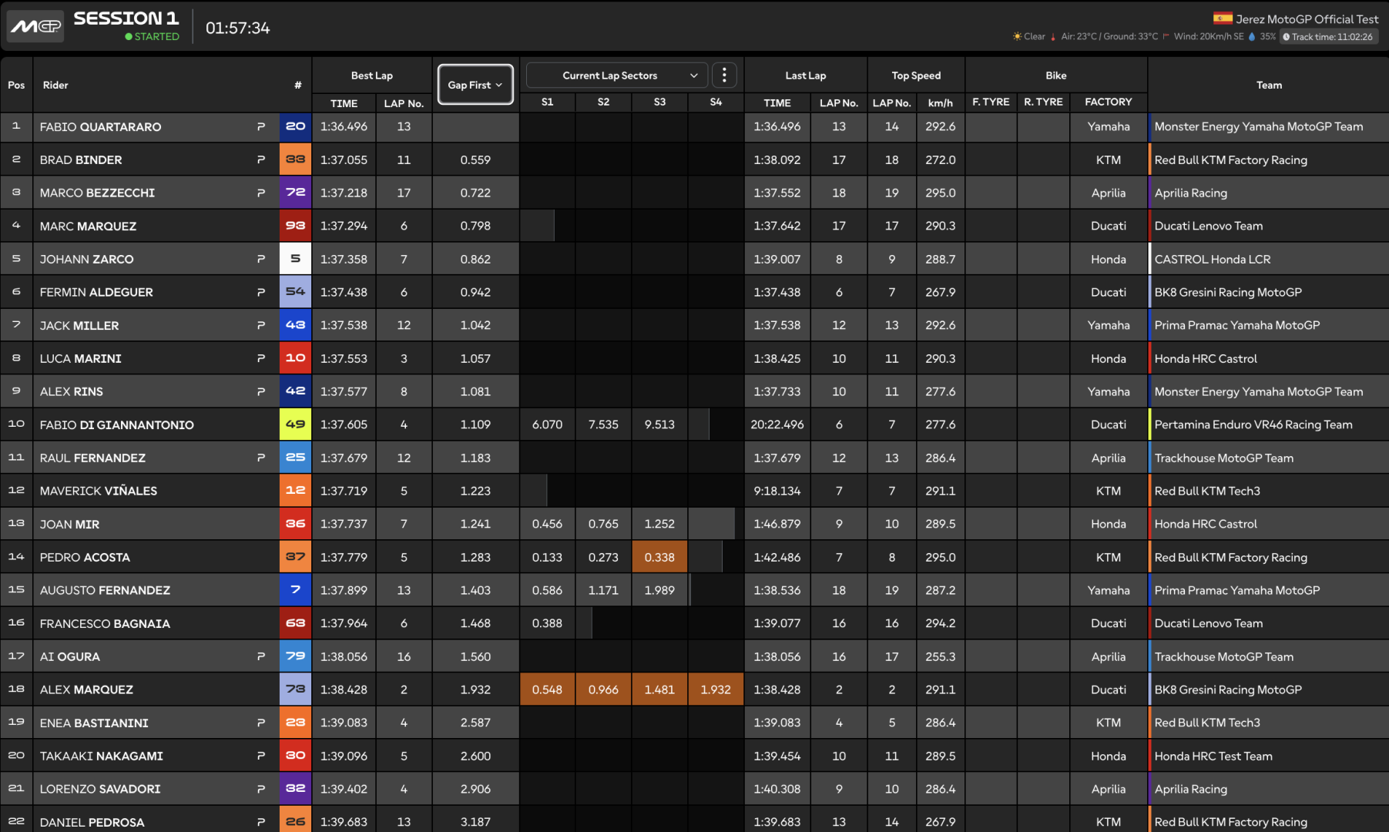The image size is (1389, 832).
Task: Click Wind 20Km/h SE reading
Action: coord(1208,36)
